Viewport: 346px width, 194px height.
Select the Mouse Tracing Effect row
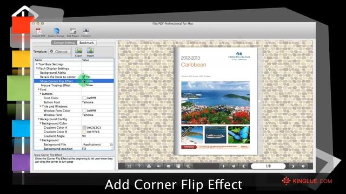point(74,85)
